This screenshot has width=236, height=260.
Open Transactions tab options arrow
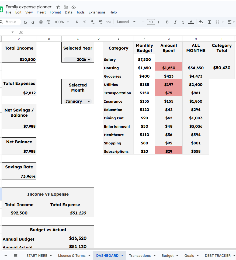click(155, 255)
